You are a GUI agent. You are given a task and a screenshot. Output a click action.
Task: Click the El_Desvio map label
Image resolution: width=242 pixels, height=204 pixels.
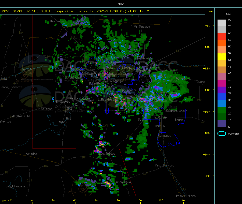click(x=63, y=102)
